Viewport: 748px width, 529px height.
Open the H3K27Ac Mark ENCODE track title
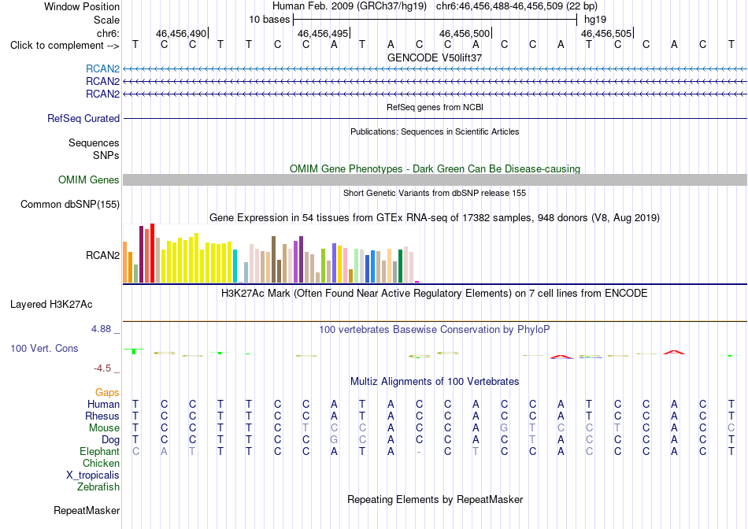tap(435, 294)
